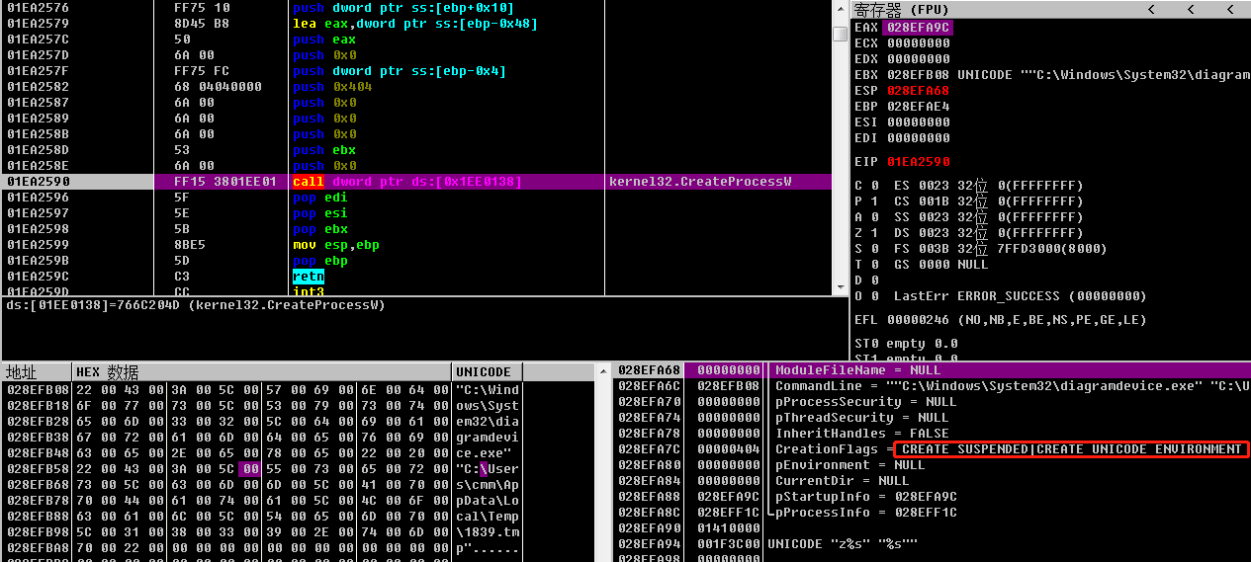Toggle the C carry flag value

tap(875, 186)
